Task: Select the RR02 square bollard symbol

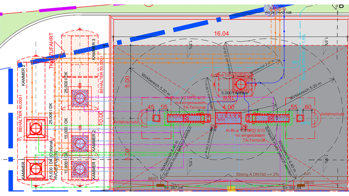Action: click(300, 118)
